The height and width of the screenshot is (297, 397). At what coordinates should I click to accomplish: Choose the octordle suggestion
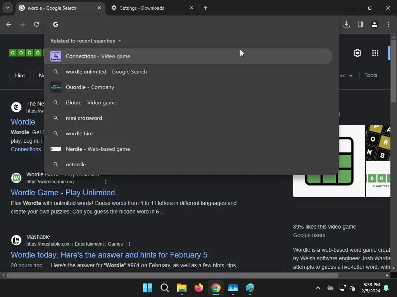[x=188, y=164]
